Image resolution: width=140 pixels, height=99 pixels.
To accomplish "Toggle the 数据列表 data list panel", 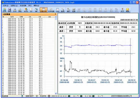I will [x=44, y=10].
